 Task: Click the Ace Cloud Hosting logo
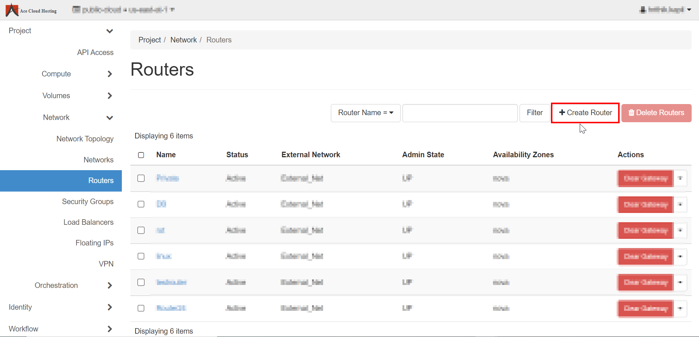[x=31, y=10]
